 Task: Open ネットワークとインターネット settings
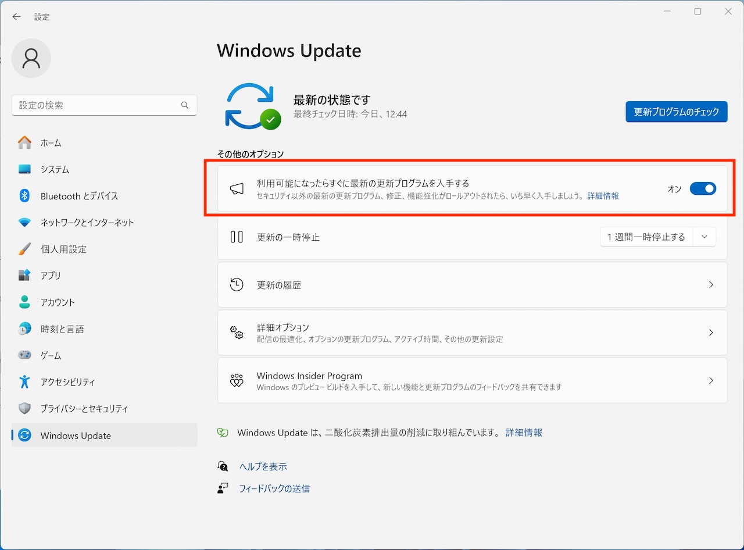click(x=105, y=223)
